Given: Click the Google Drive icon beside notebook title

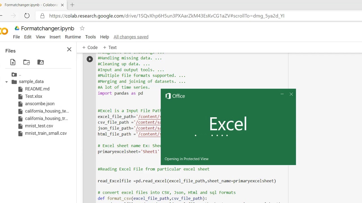Looking at the screenshot, I should [17, 28].
